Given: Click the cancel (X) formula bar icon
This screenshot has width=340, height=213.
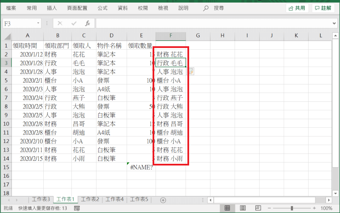Looking at the screenshot, I should click(60, 23).
